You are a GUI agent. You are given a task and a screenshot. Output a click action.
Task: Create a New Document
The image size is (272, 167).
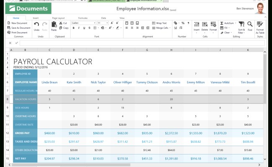click(17, 23)
